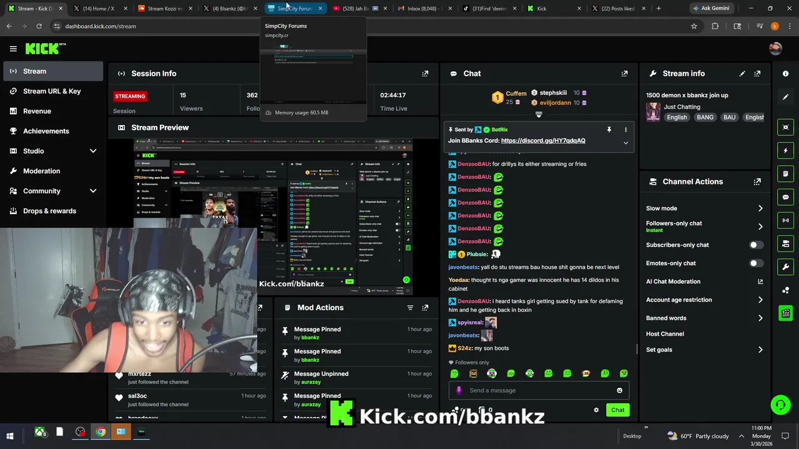
Task: Open three-dot menu on pinned message
Action: tap(625, 130)
